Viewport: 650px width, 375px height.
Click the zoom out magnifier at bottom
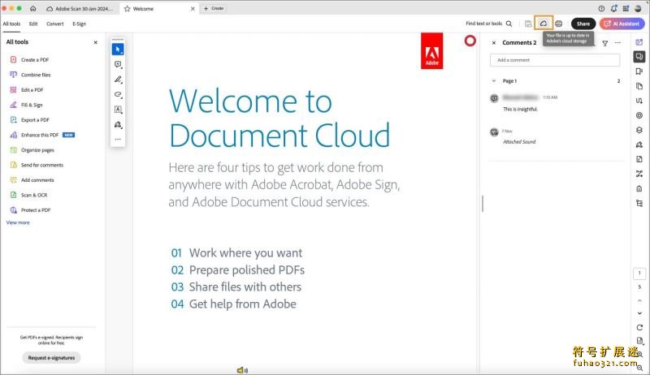pos(640,368)
